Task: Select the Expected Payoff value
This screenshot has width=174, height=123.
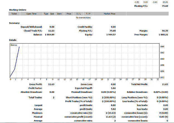Action: (x=113, y=88)
